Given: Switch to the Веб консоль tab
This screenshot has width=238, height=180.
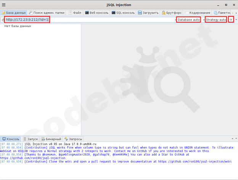Looking at the screenshot, I should pos(97,13).
